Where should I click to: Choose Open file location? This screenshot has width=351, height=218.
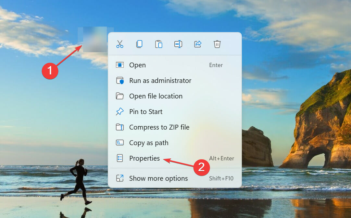coord(175,96)
